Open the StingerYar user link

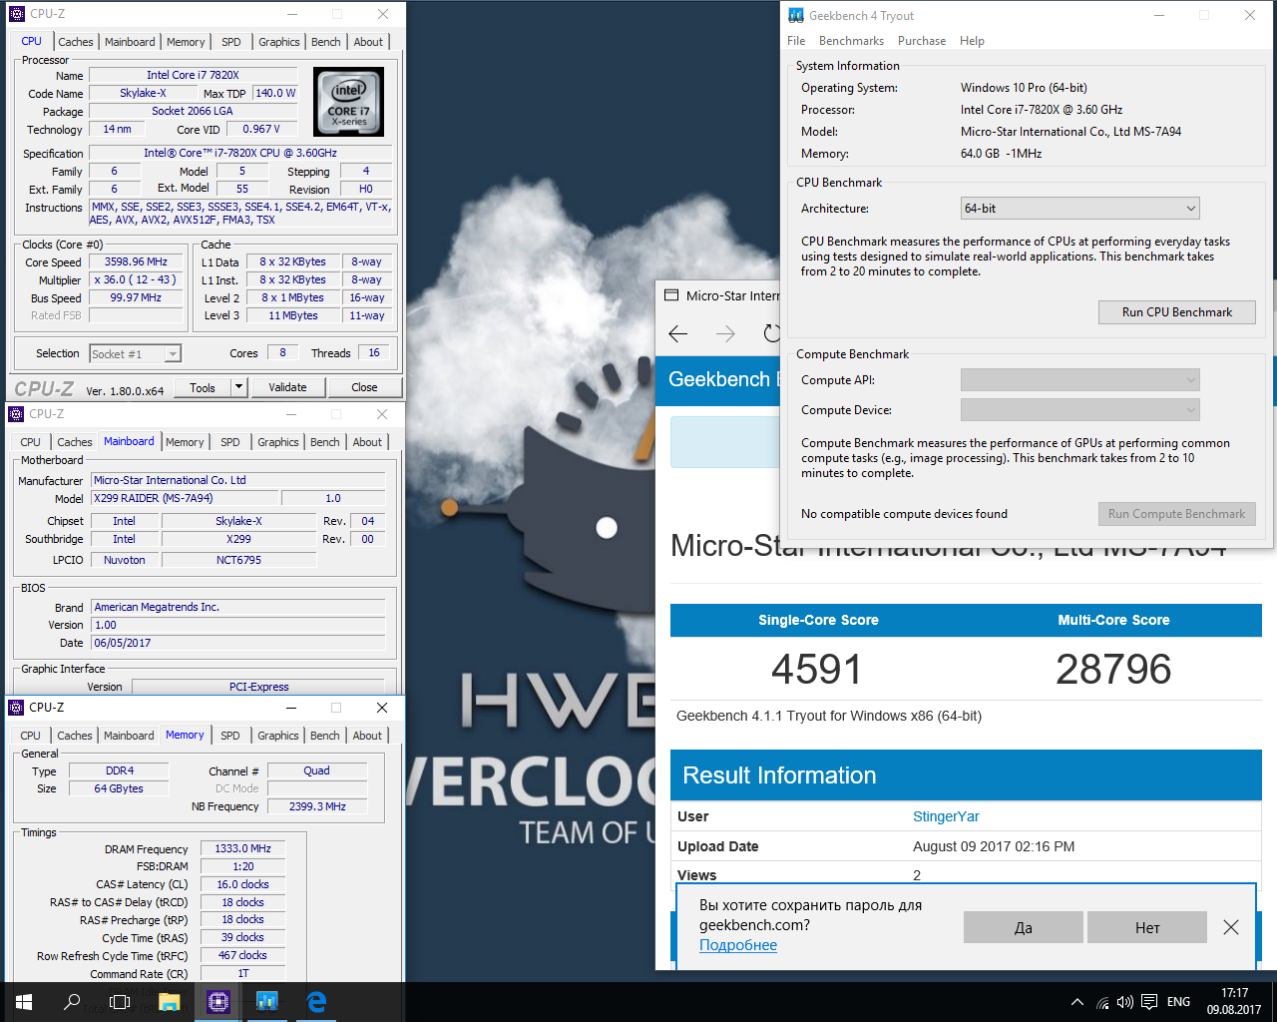[x=946, y=816]
